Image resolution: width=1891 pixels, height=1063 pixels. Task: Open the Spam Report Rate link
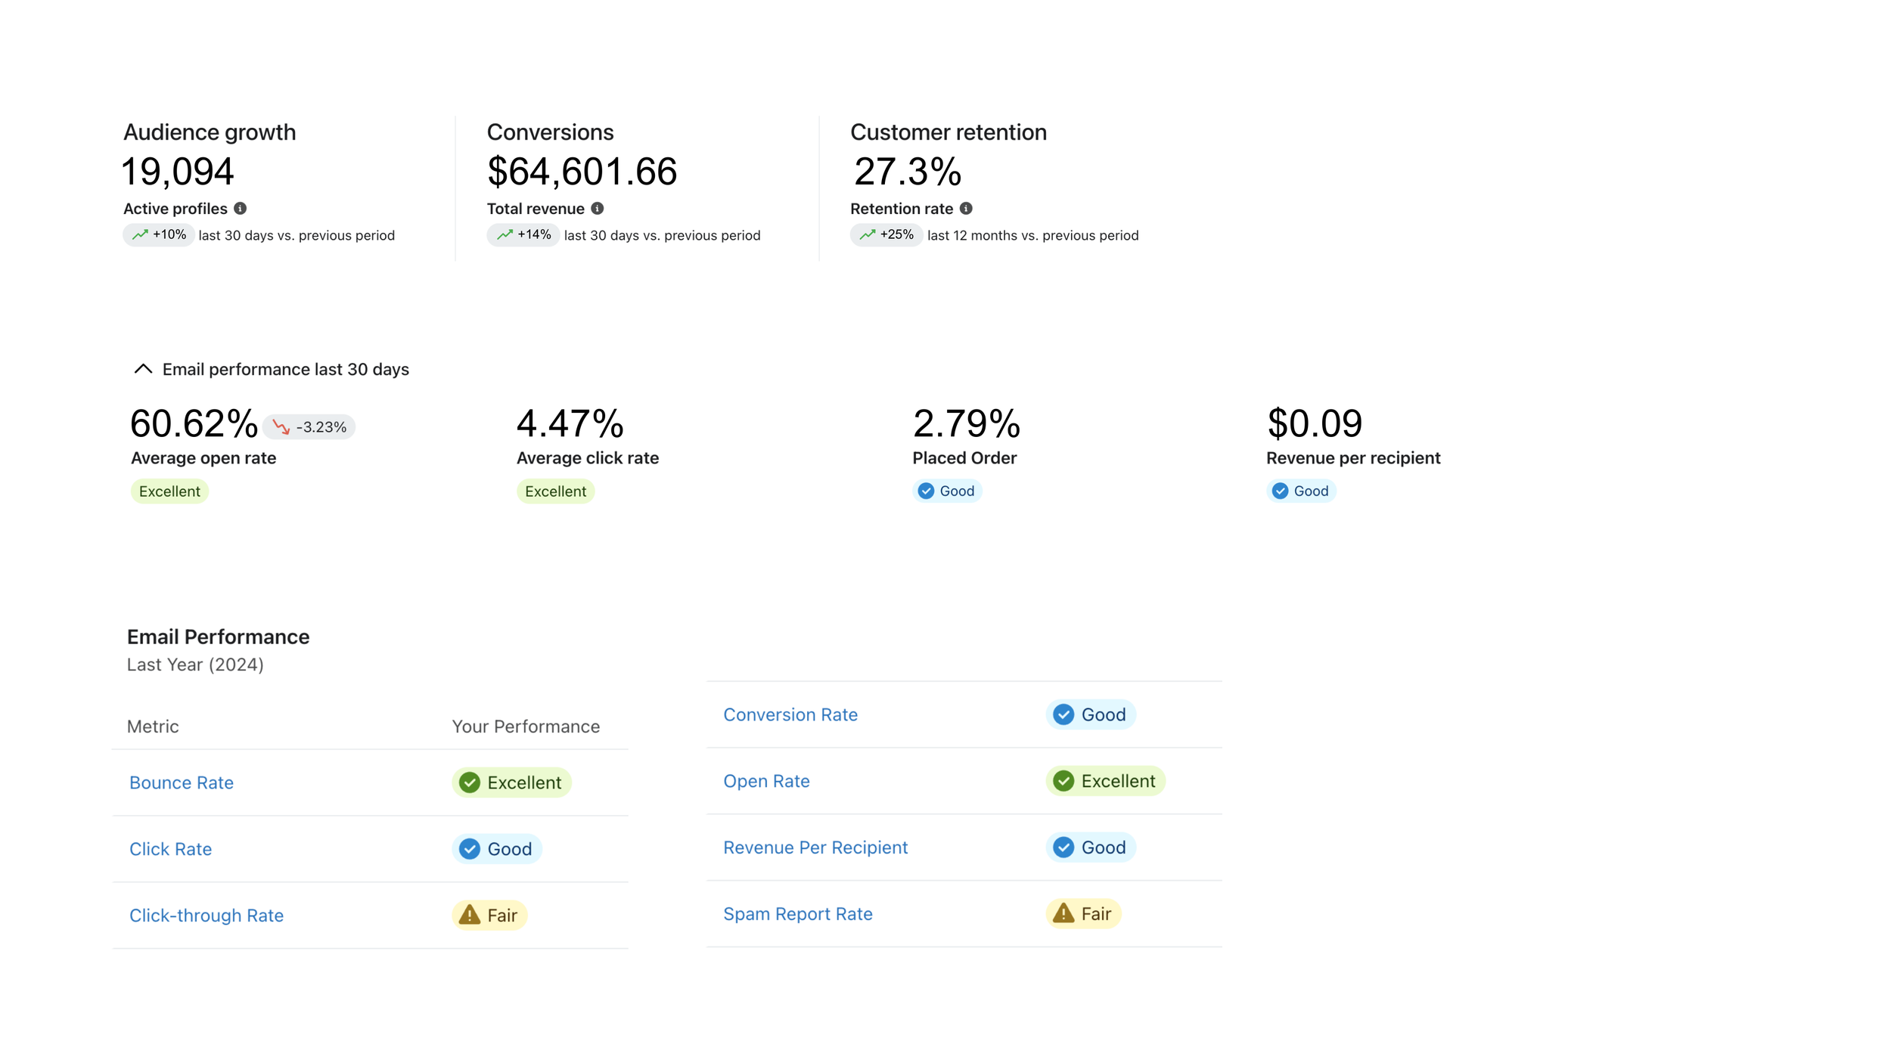point(798,914)
